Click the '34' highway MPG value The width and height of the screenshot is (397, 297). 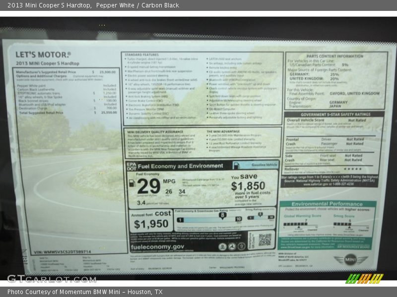[x=182, y=192]
